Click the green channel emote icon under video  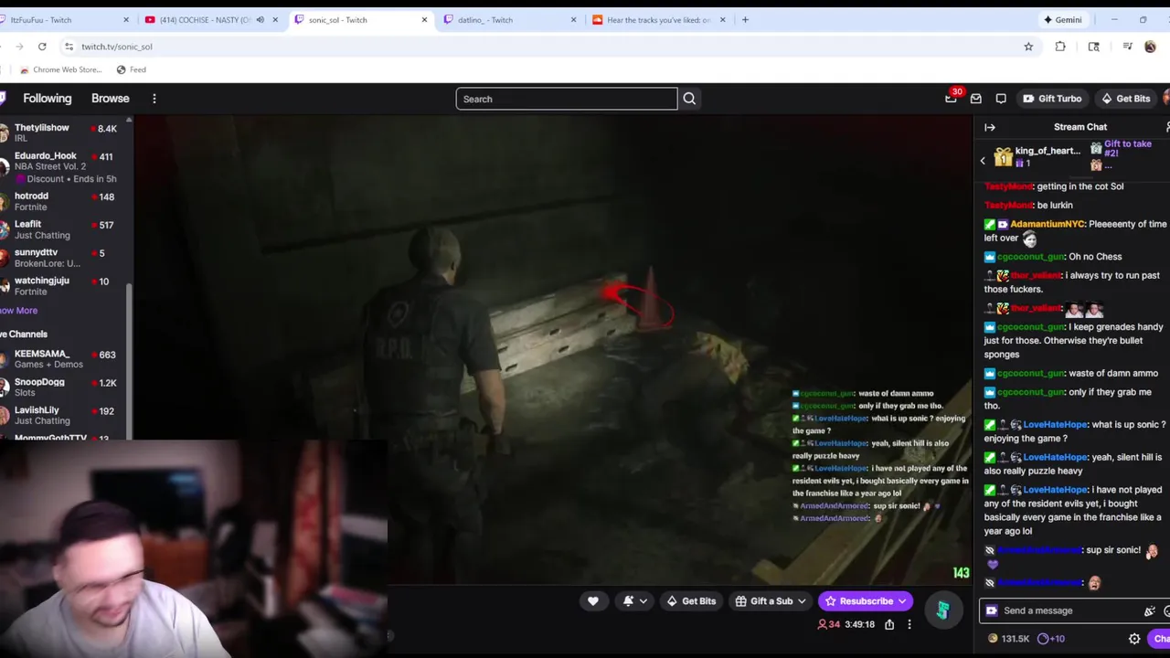(x=942, y=610)
